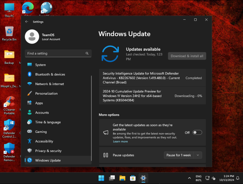The height and width of the screenshot is (184, 243).
Task: Open CCleaner Portable desktop icon
Action: tap(9, 103)
